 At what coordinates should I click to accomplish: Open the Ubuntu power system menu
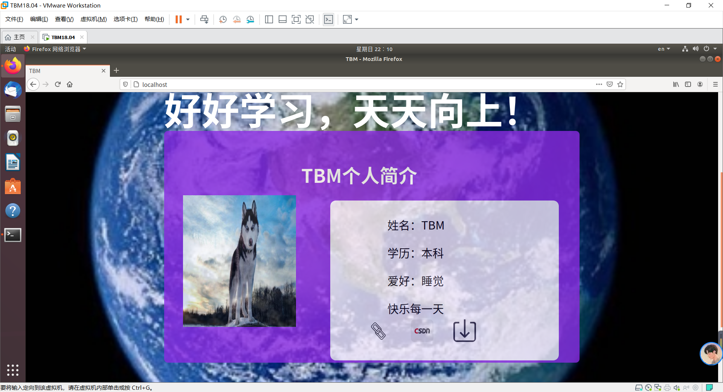pyautogui.click(x=710, y=49)
